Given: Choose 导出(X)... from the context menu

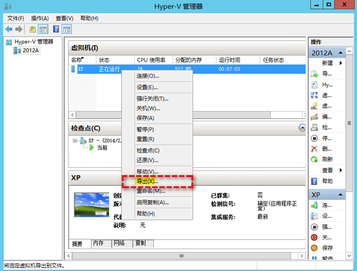Looking at the screenshot, I should click(157, 181).
